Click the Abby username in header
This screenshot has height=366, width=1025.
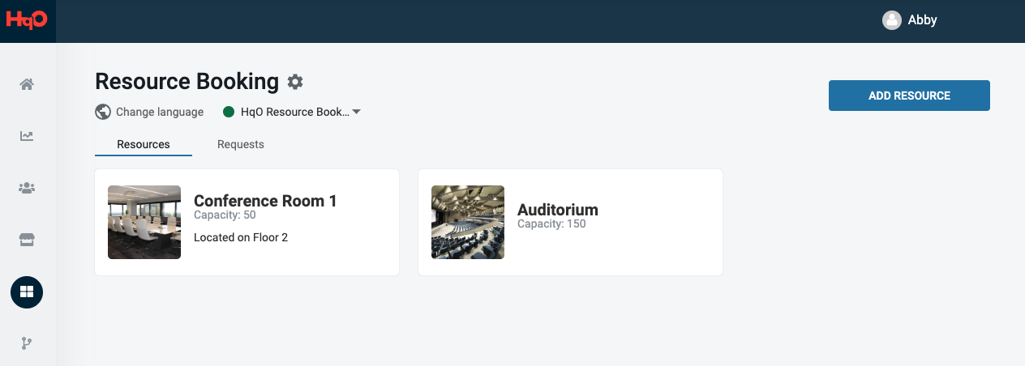point(923,20)
